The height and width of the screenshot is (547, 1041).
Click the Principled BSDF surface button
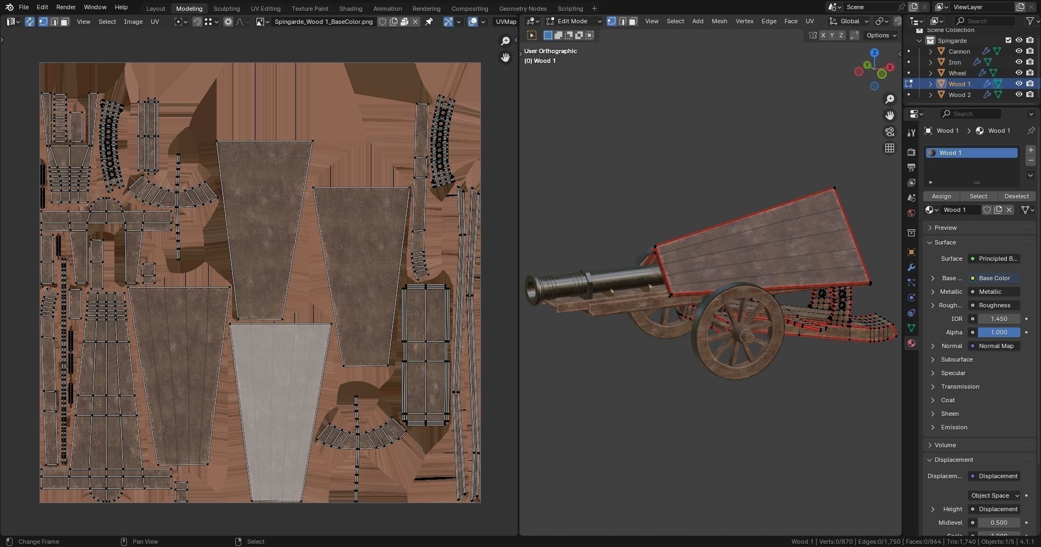[994, 259]
